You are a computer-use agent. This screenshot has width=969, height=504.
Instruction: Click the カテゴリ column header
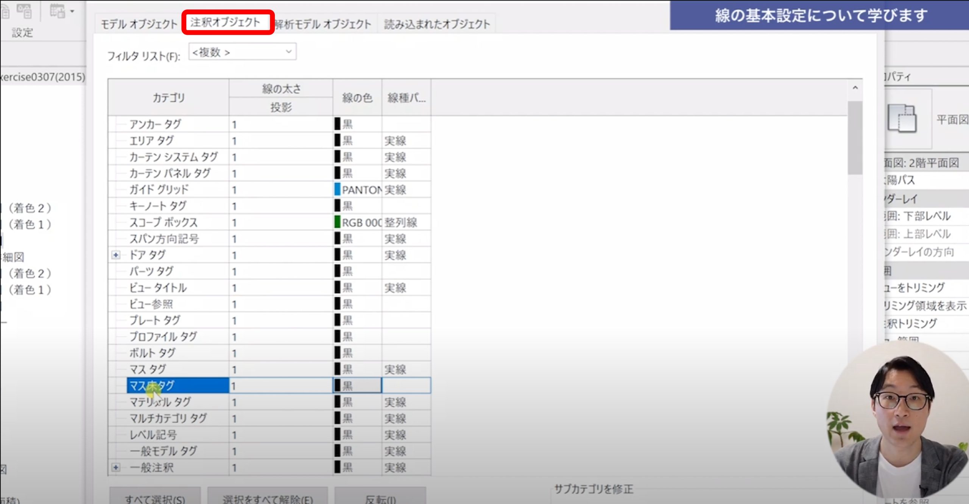(x=168, y=98)
